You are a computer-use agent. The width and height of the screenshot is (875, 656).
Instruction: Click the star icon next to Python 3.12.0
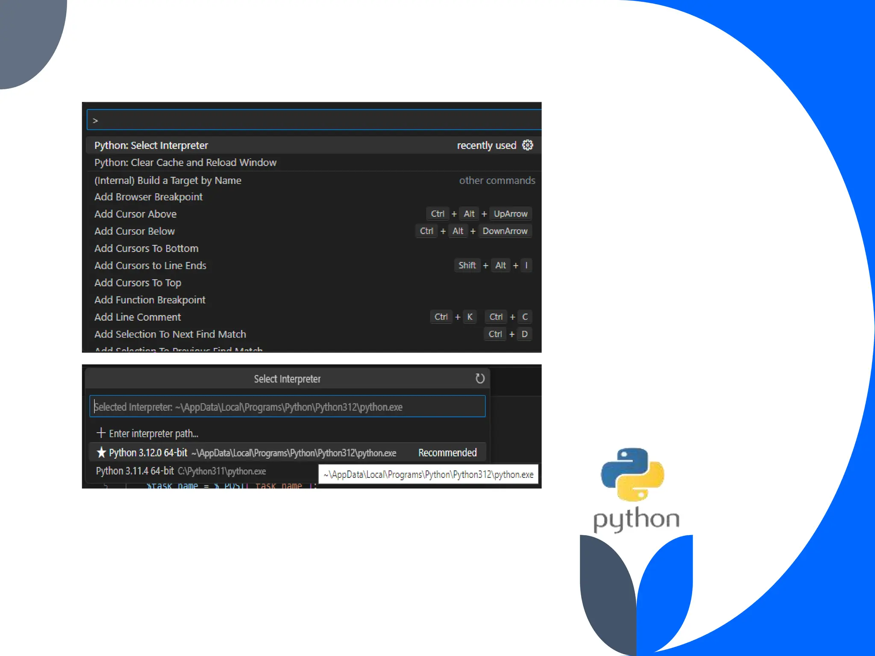tap(101, 452)
